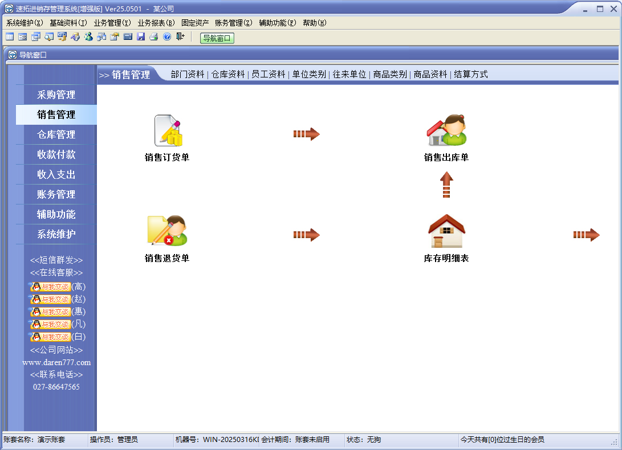The width and height of the screenshot is (622, 450).
Task: Open the 单位类别 link
Action: (x=309, y=74)
